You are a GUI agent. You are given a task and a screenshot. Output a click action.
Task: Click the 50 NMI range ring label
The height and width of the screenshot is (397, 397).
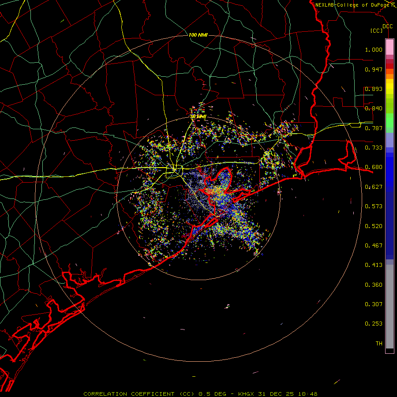pyautogui.click(x=198, y=116)
